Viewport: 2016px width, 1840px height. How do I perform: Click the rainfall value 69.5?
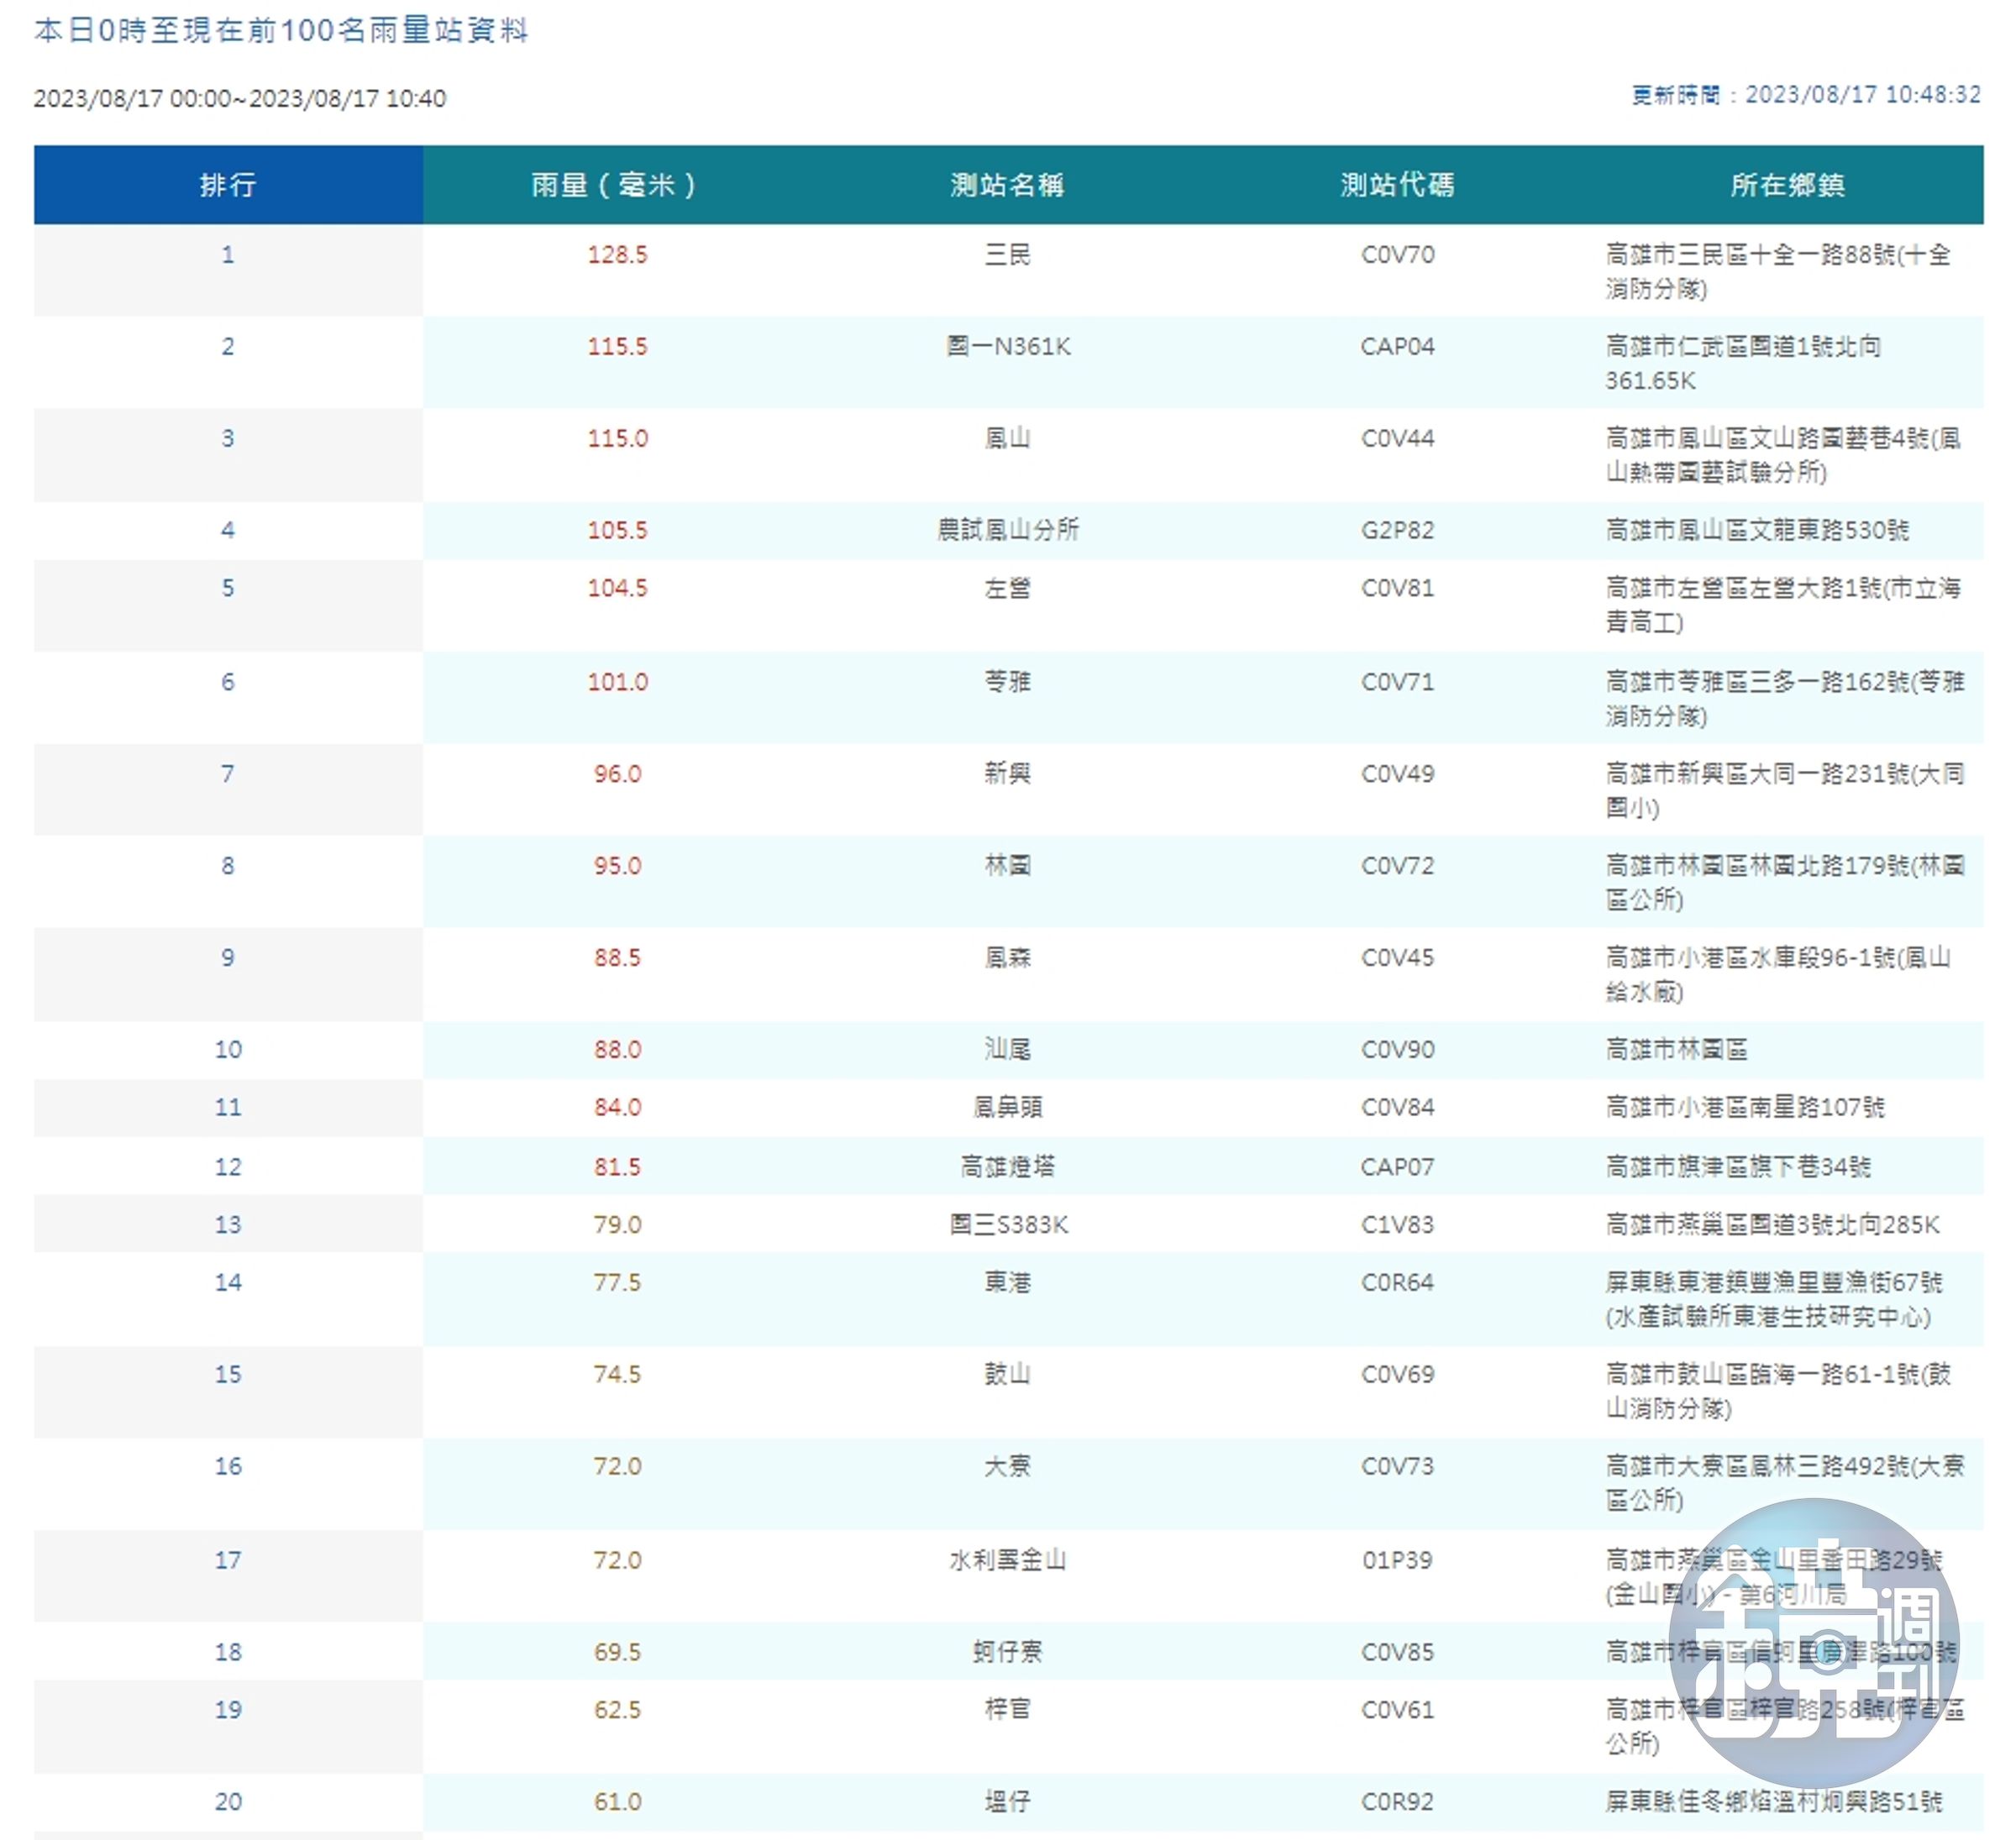click(x=617, y=1653)
